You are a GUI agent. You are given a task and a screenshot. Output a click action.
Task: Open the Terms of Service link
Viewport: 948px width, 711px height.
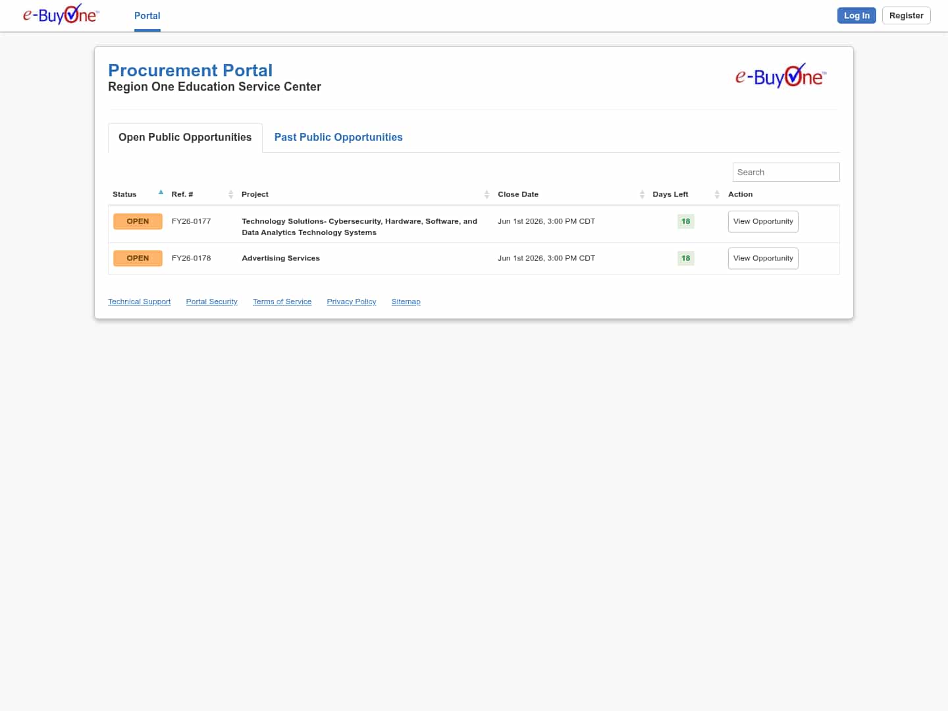tap(282, 302)
